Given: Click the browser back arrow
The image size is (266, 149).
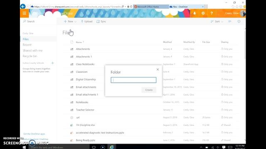Looking at the screenshot, I should (x=23, y=7).
